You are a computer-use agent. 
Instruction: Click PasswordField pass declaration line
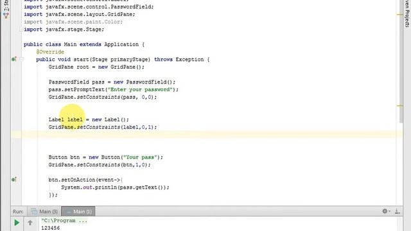pos(112,82)
